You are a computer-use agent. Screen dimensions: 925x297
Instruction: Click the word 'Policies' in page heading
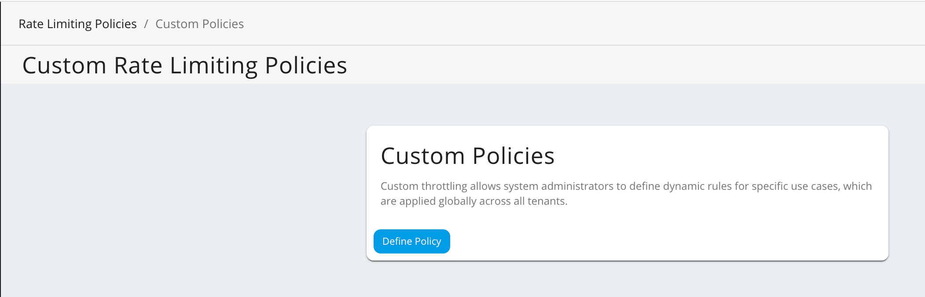coord(306,65)
